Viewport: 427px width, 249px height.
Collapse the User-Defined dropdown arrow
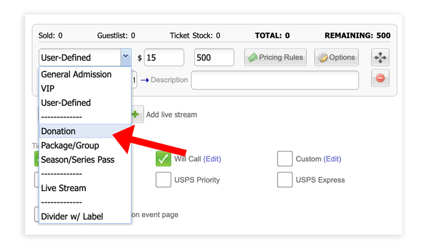point(126,57)
